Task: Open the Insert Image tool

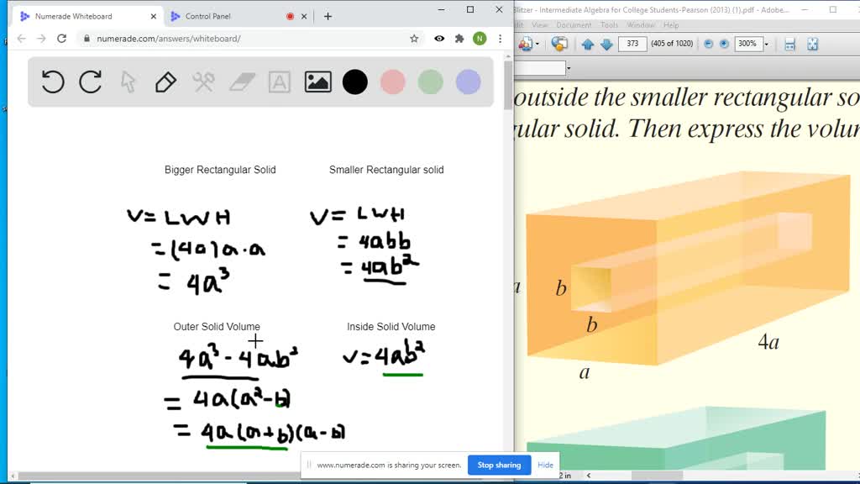Action: pyautogui.click(x=317, y=82)
